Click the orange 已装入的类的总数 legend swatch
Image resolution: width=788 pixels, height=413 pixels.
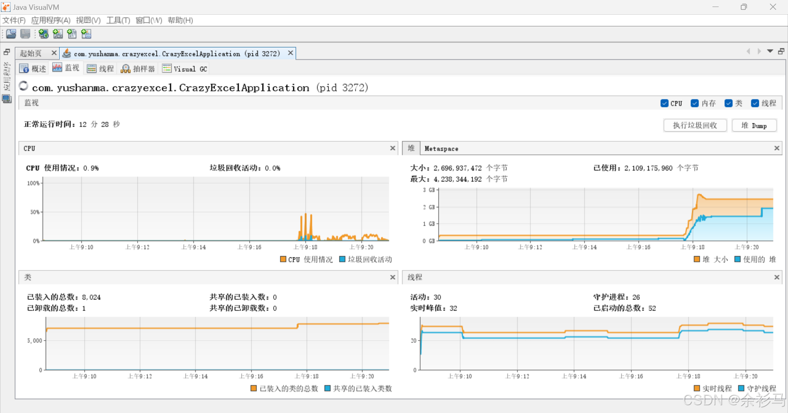[254, 388]
